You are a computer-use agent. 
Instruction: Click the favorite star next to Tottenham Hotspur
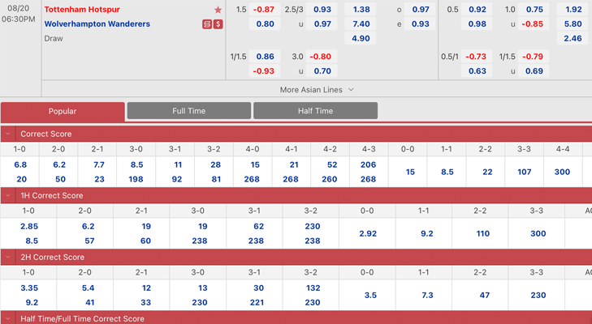pyautogui.click(x=218, y=10)
